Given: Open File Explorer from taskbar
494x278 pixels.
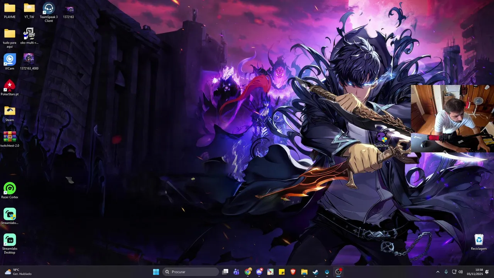Looking at the screenshot, I should [x=304, y=272].
